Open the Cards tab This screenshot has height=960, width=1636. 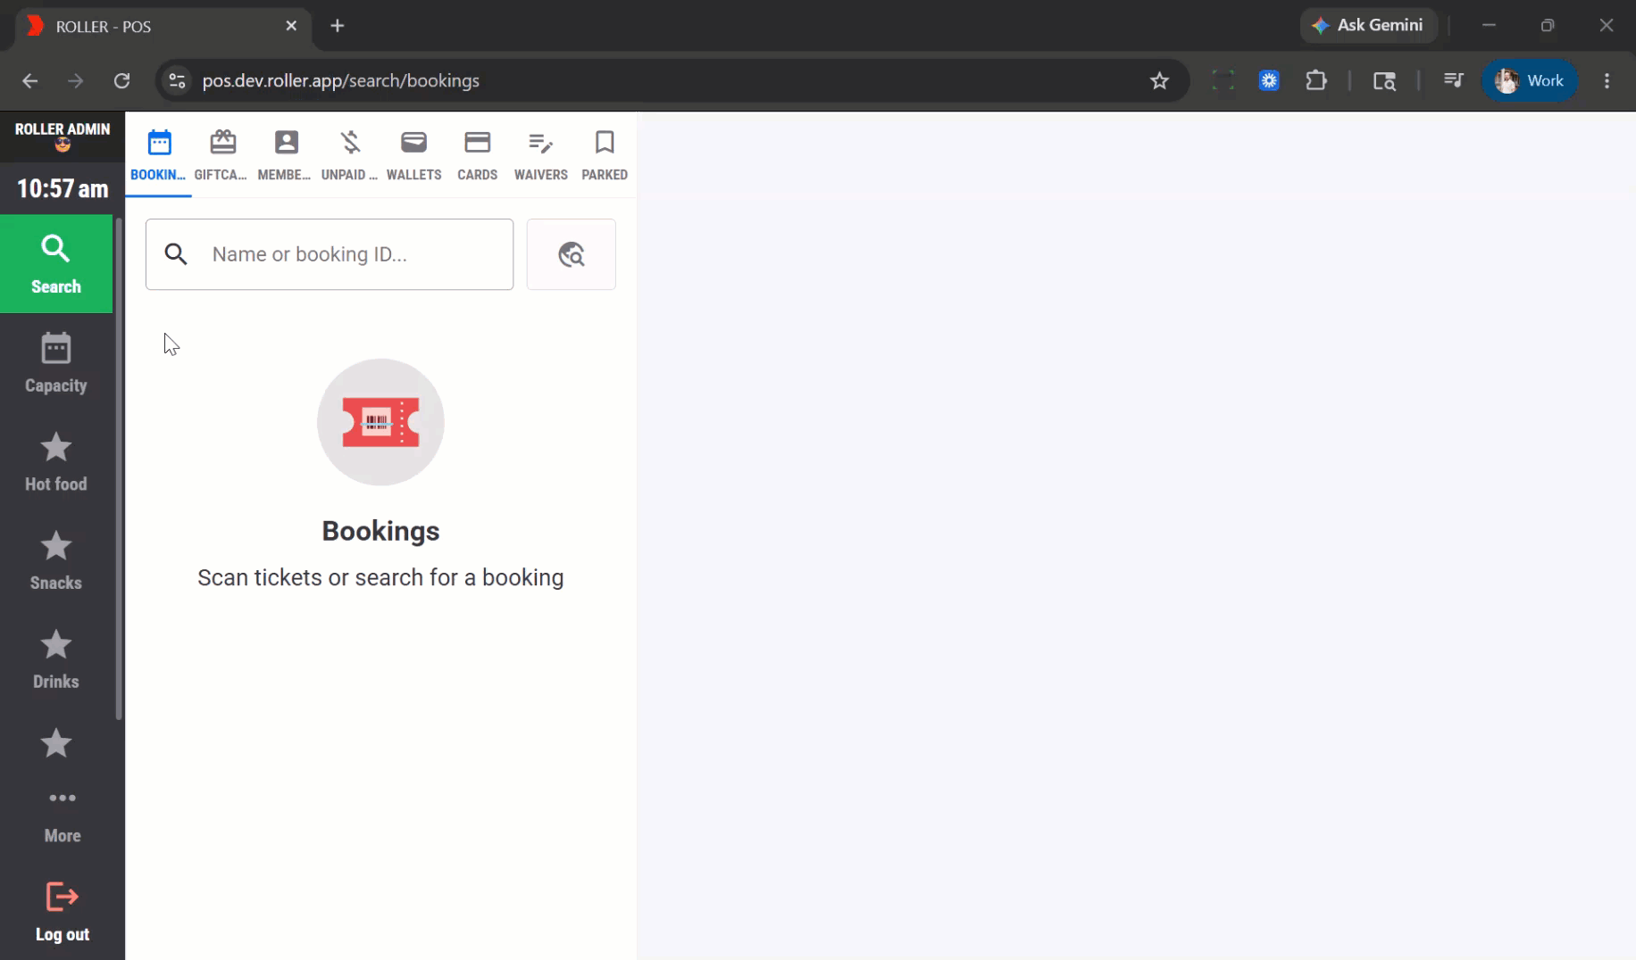pos(477,155)
